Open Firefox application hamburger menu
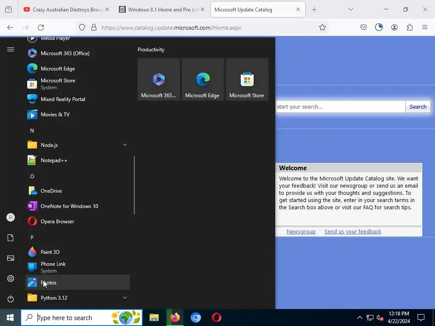Screen dimensions: 435x326 tap(425, 27)
